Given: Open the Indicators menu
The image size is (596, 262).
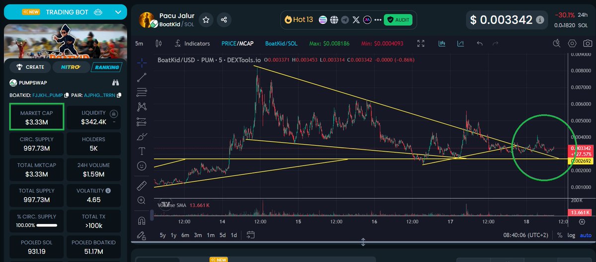Looking at the screenshot, I should (192, 44).
